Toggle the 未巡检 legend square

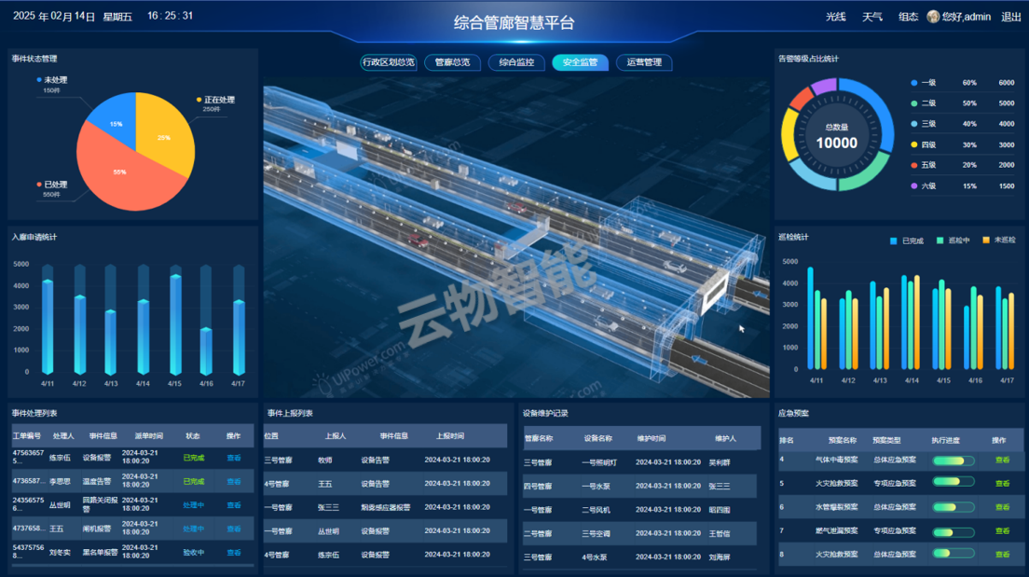[x=986, y=240]
